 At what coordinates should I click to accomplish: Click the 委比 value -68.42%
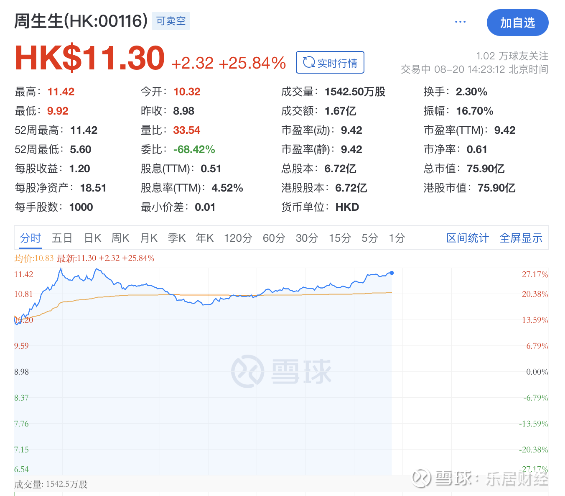pos(194,149)
